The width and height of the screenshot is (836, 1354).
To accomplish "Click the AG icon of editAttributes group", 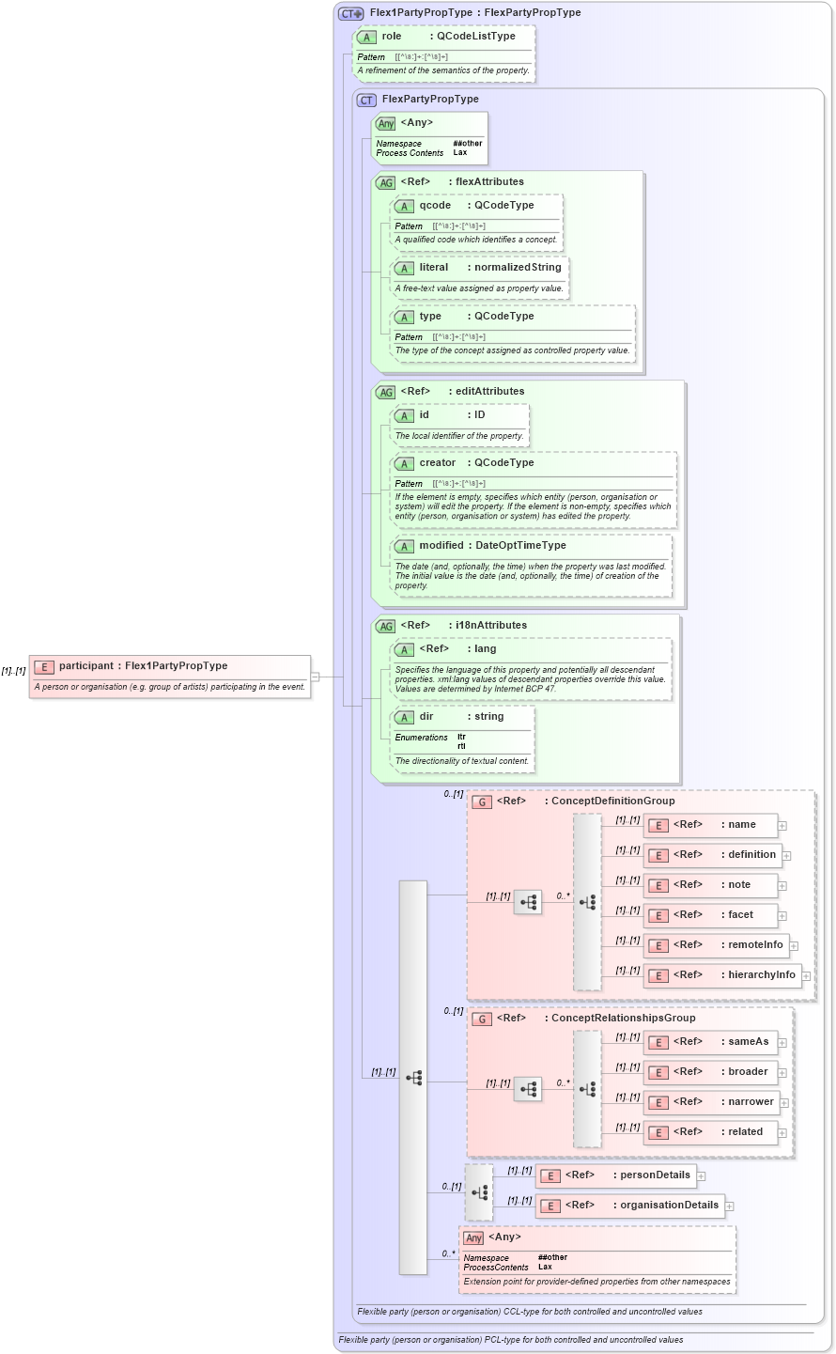I will click(386, 393).
